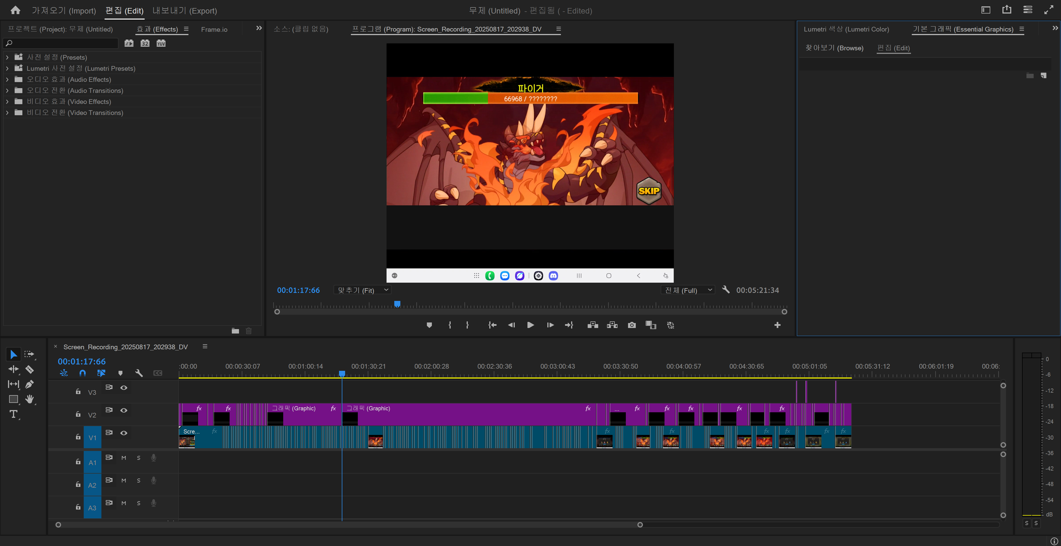Open Frame.io panel tab
The height and width of the screenshot is (546, 1061).
[214, 29]
